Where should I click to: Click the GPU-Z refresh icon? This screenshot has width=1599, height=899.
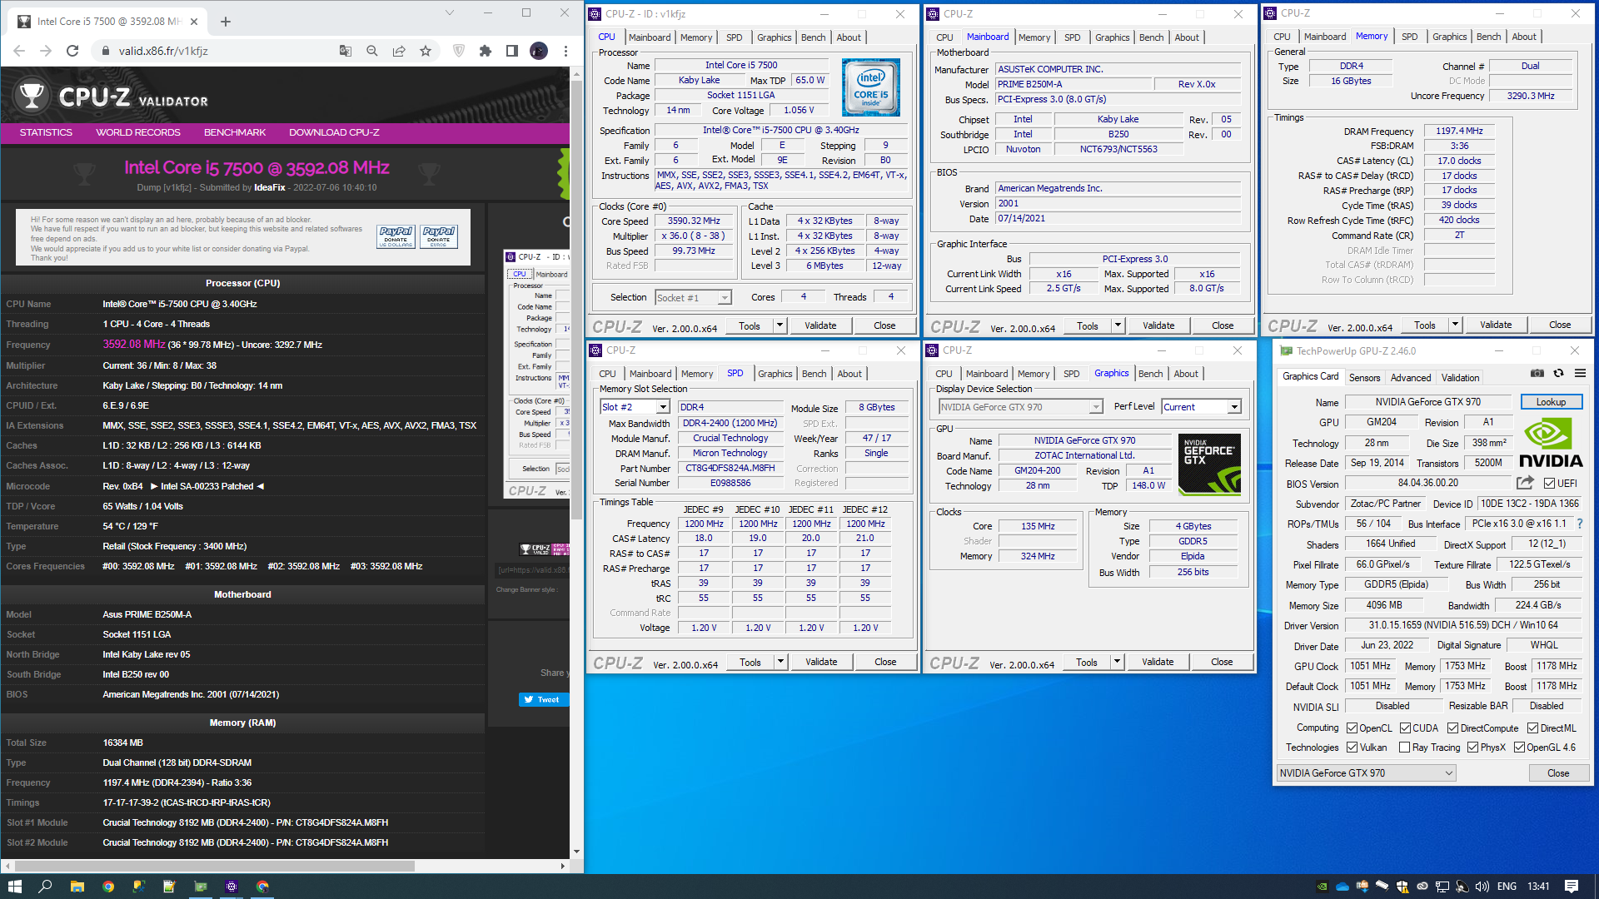coord(1559,374)
